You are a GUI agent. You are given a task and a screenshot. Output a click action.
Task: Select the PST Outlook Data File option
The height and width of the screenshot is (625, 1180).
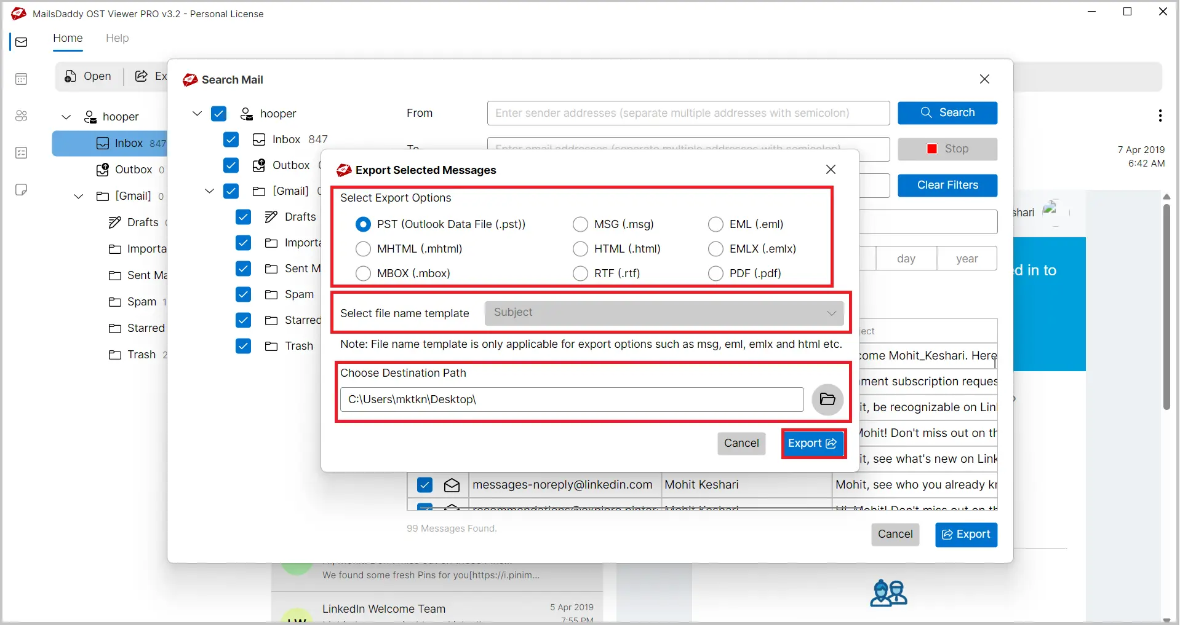pos(364,224)
